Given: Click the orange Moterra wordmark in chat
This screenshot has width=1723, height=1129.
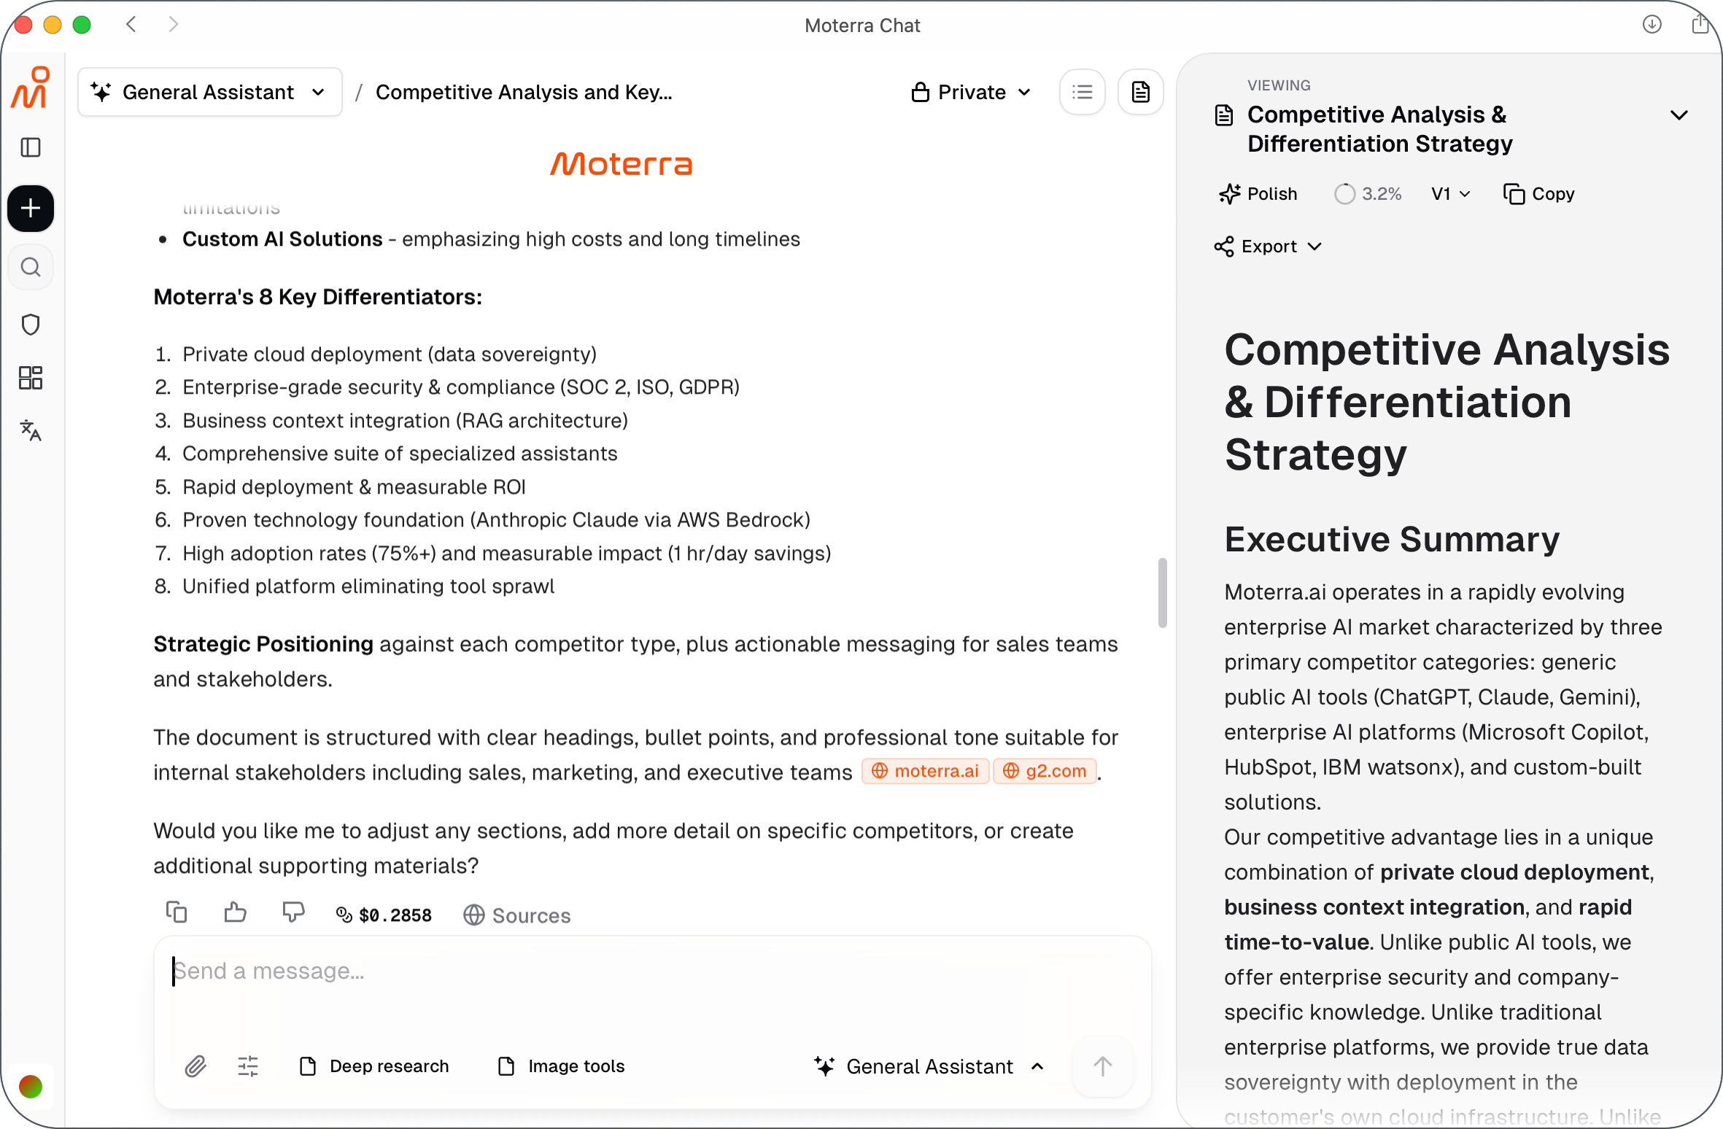Looking at the screenshot, I should tap(621, 163).
